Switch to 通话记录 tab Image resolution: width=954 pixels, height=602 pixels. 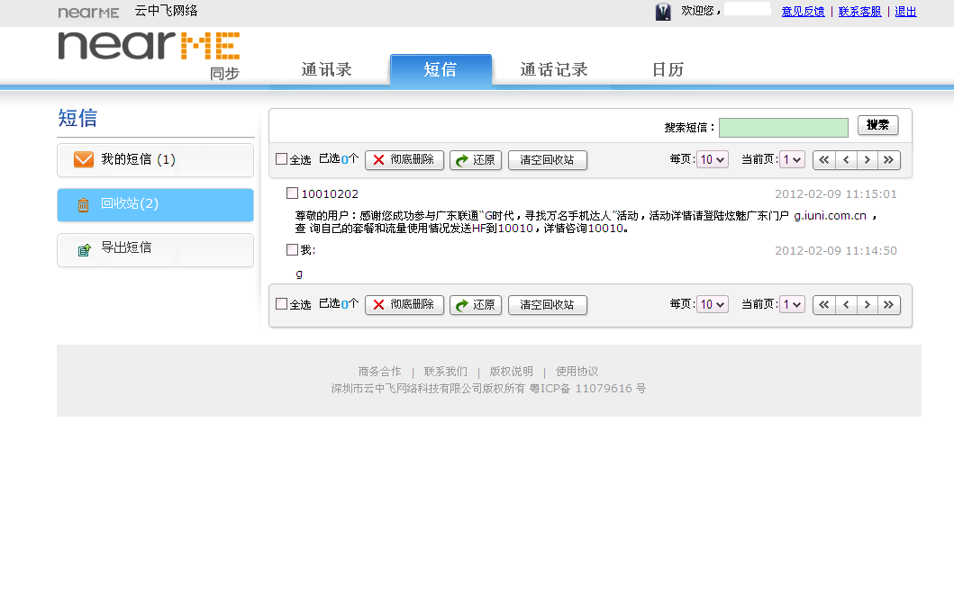[x=554, y=70]
